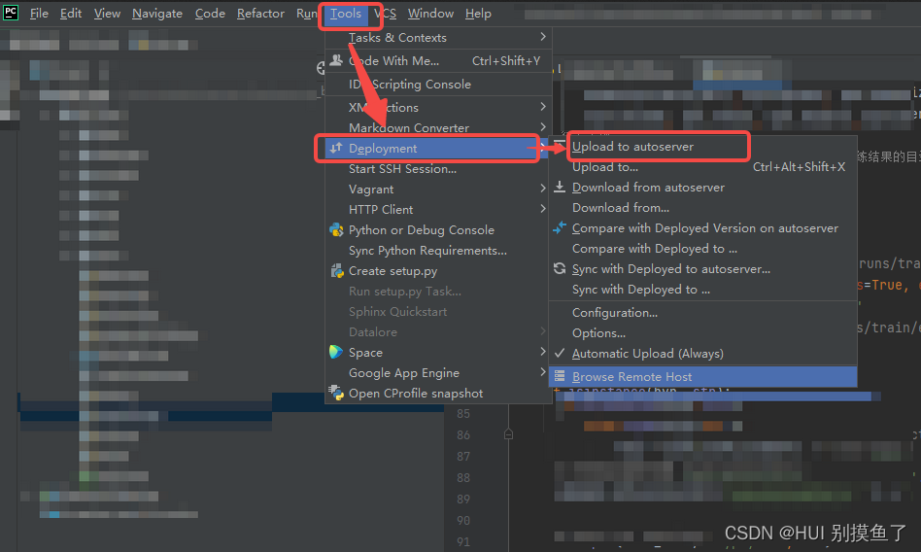Open the File menu
The image size is (921, 552).
(x=39, y=13)
